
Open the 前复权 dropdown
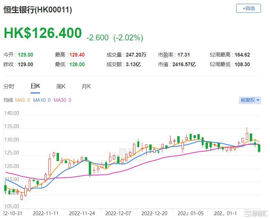[250, 100]
